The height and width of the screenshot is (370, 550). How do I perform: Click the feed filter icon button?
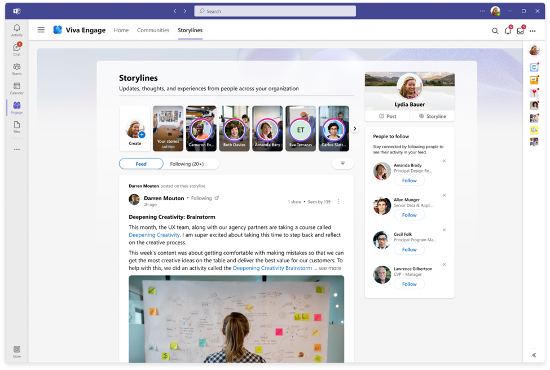pyautogui.click(x=342, y=164)
